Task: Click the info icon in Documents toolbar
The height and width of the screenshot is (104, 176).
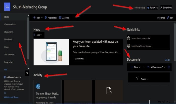Action: [x=169, y=67]
